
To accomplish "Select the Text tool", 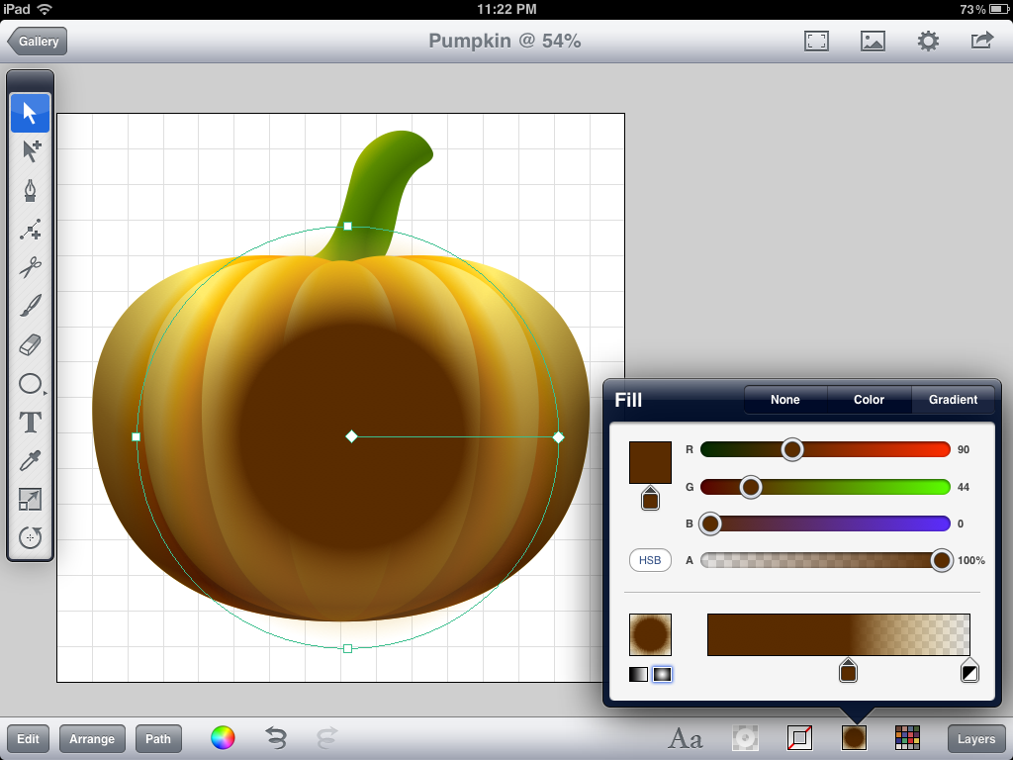I will pyautogui.click(x=30, y=422).
